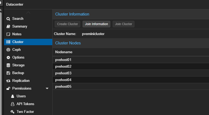Click the Join Information button

pos(96,24)
